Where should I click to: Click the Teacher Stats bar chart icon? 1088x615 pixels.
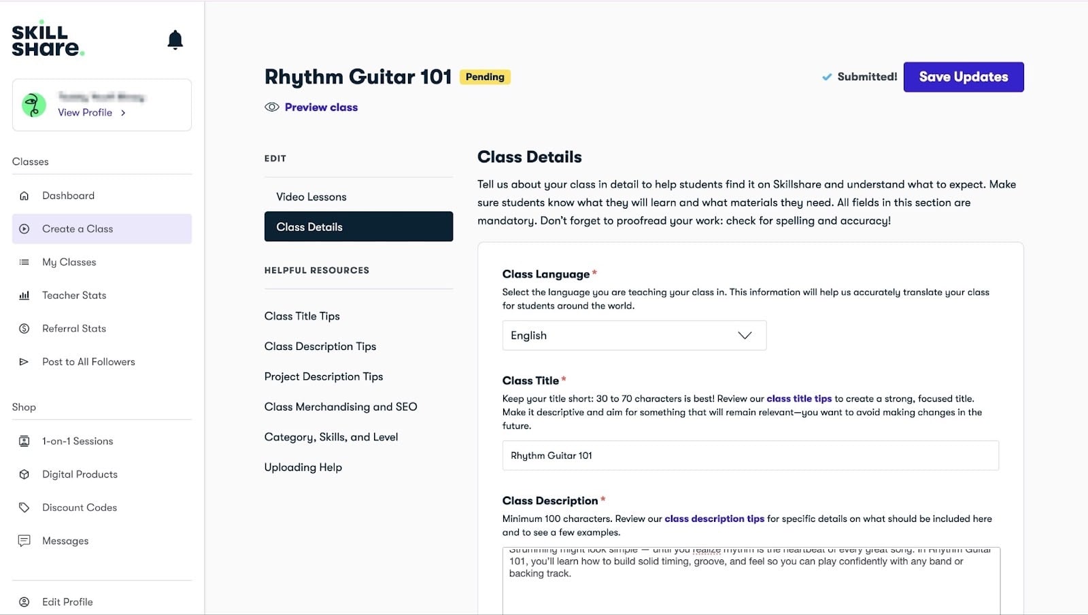(24, 296)
